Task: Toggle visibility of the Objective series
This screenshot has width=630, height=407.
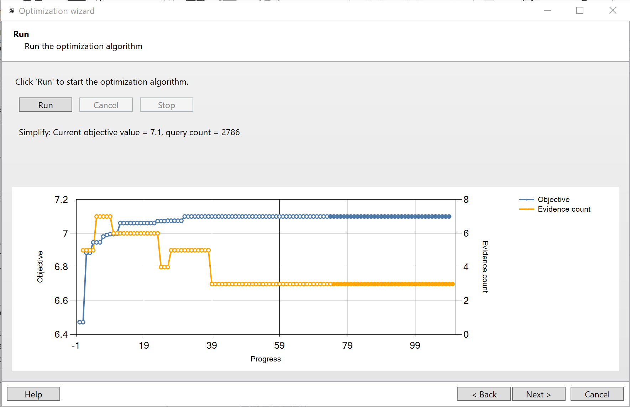Action: click(x=553, y=200)
